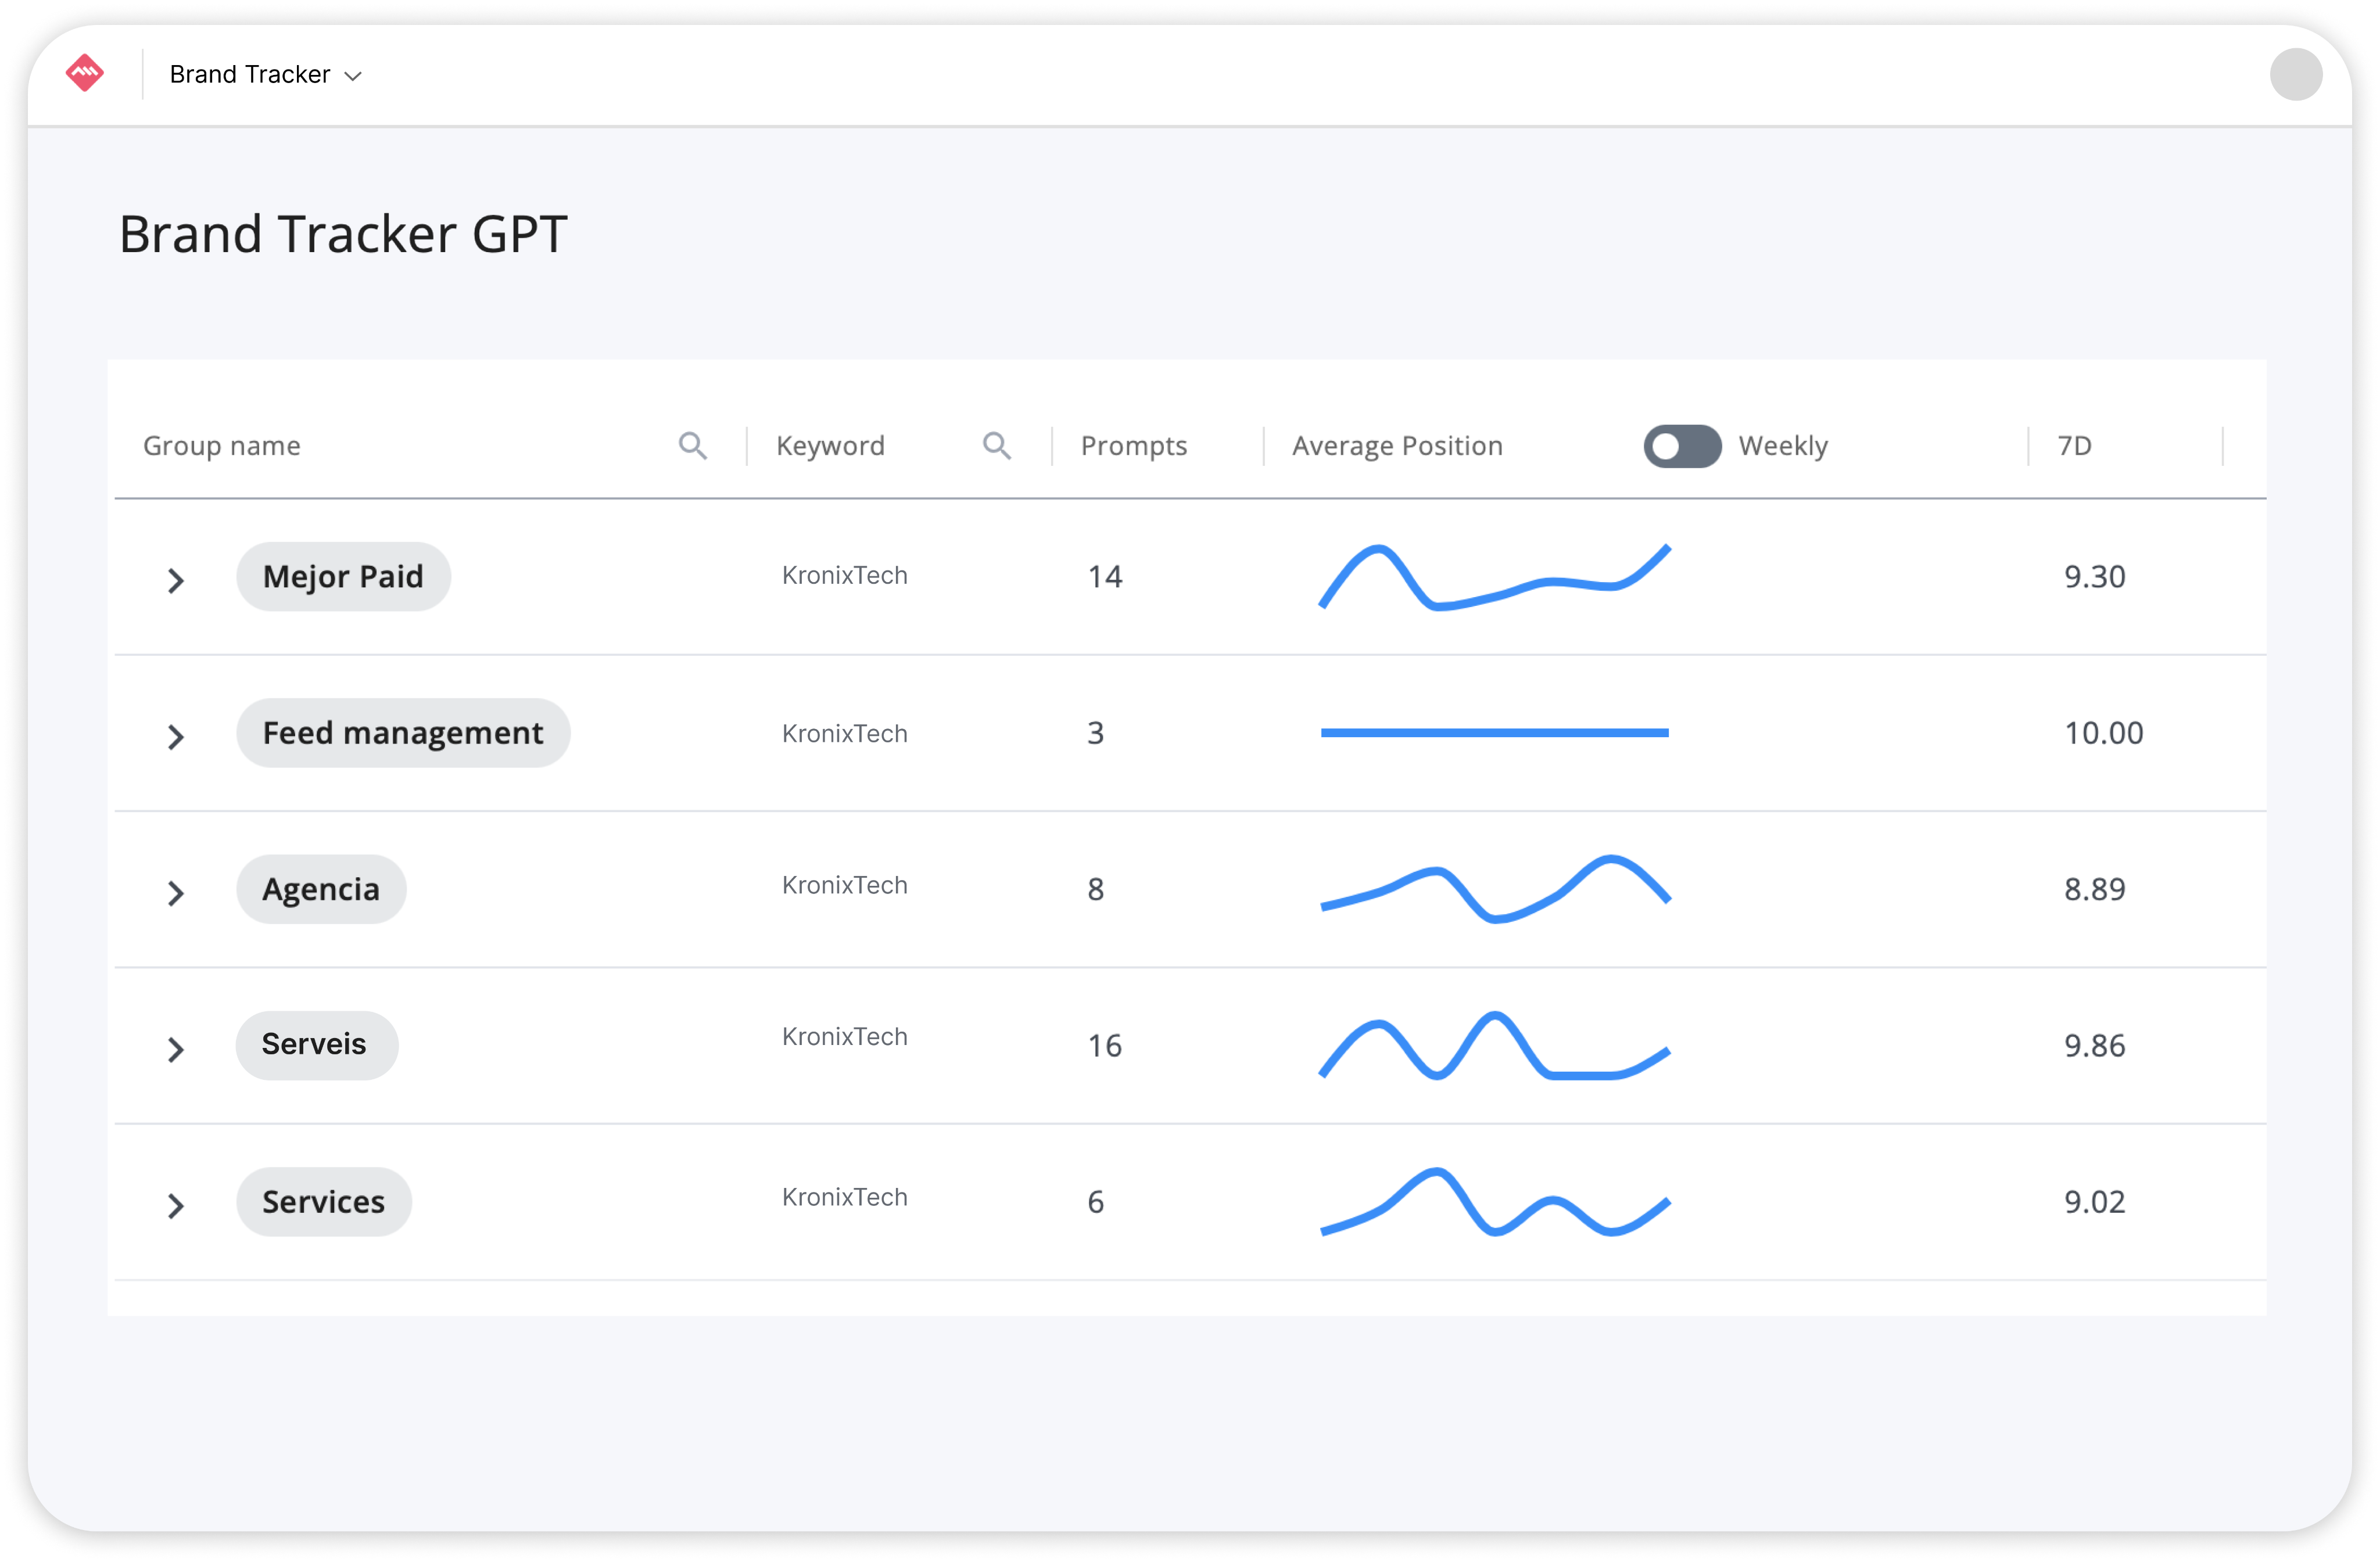This screenshot has width=2380, height=1562.
Task: Click the 9.02 value for Services
Action: pos(2095,1202)
